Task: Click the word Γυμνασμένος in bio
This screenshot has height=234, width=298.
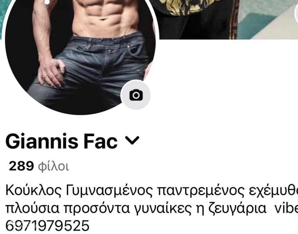Action: tap(110, 191)
